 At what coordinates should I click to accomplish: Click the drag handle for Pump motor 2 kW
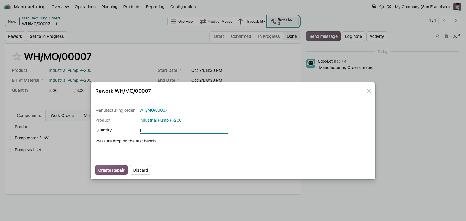pos(10,138)
